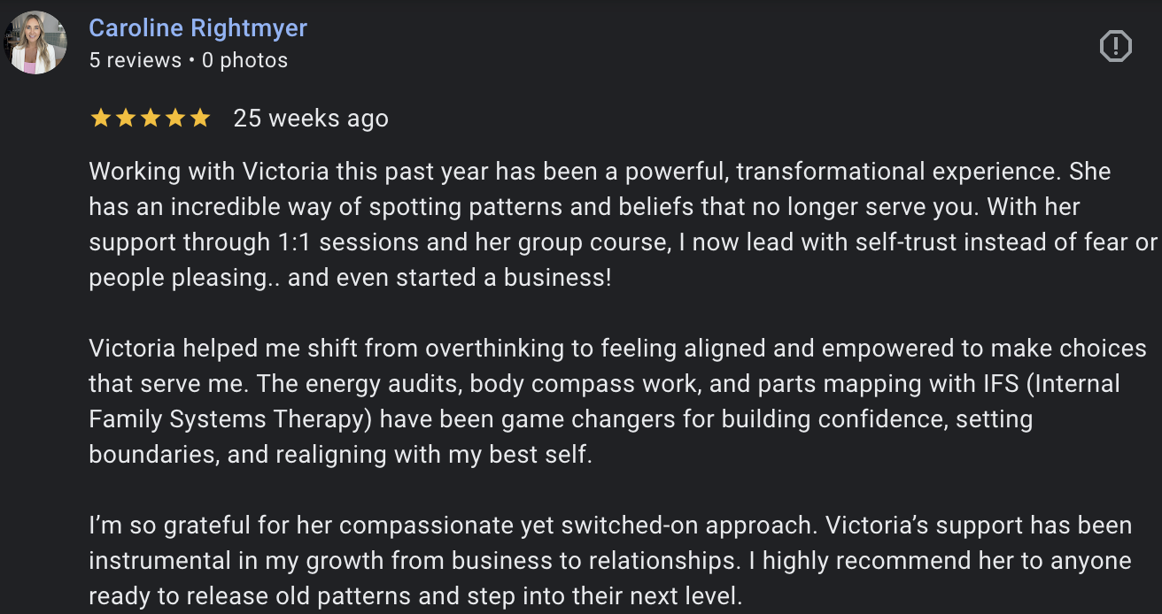The width and height of the screenshot is (1162, 614).
Task: Click the second gold rating star
Action: [x=125, y=118]
